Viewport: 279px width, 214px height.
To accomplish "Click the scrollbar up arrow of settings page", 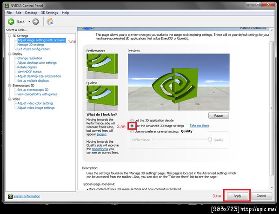I will pos(272,30).
